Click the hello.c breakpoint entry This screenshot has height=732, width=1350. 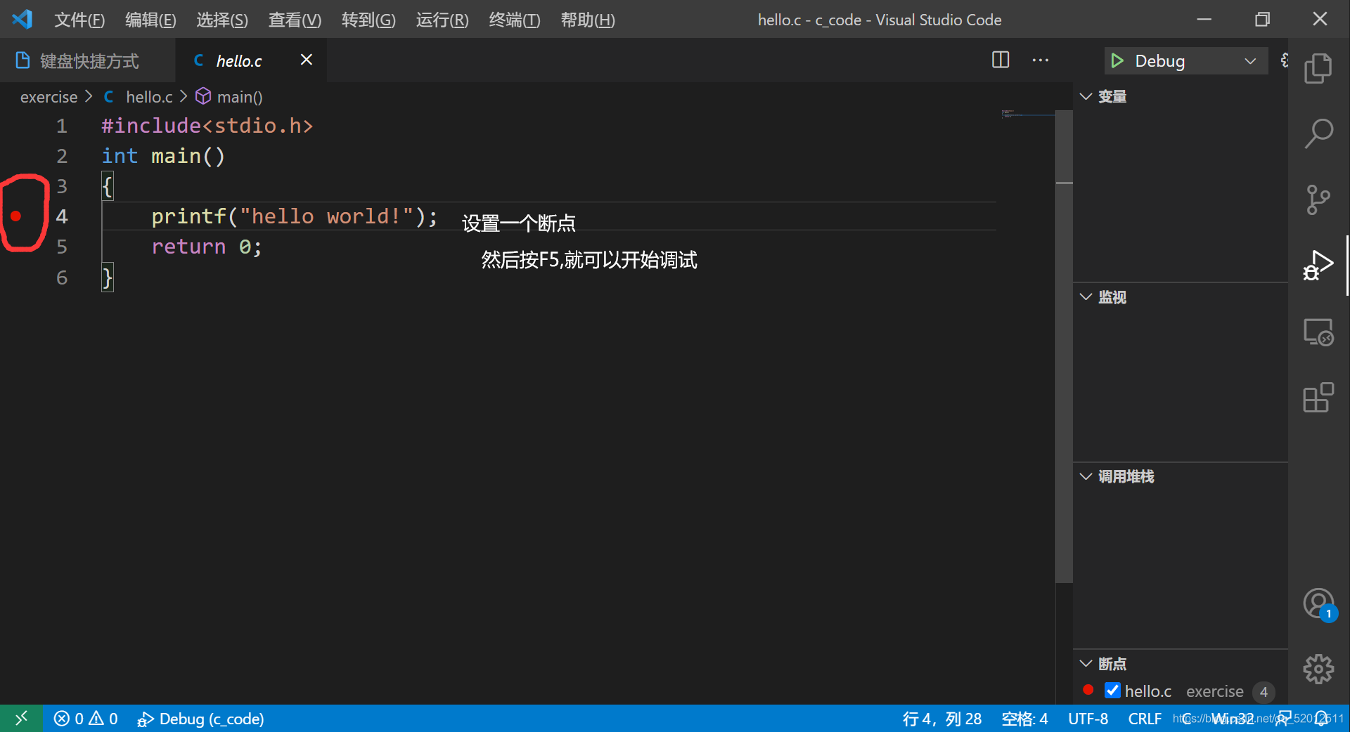coord(1180,691)
